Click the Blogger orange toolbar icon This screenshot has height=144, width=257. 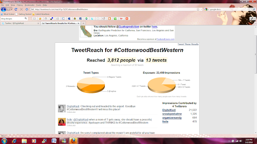110,19
